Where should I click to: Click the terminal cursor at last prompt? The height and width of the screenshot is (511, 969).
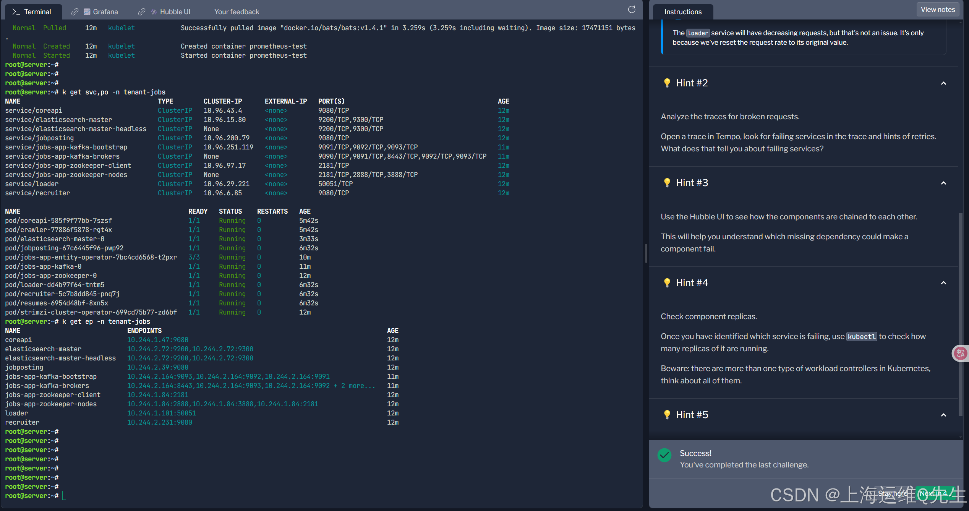(x=64, y=496)
